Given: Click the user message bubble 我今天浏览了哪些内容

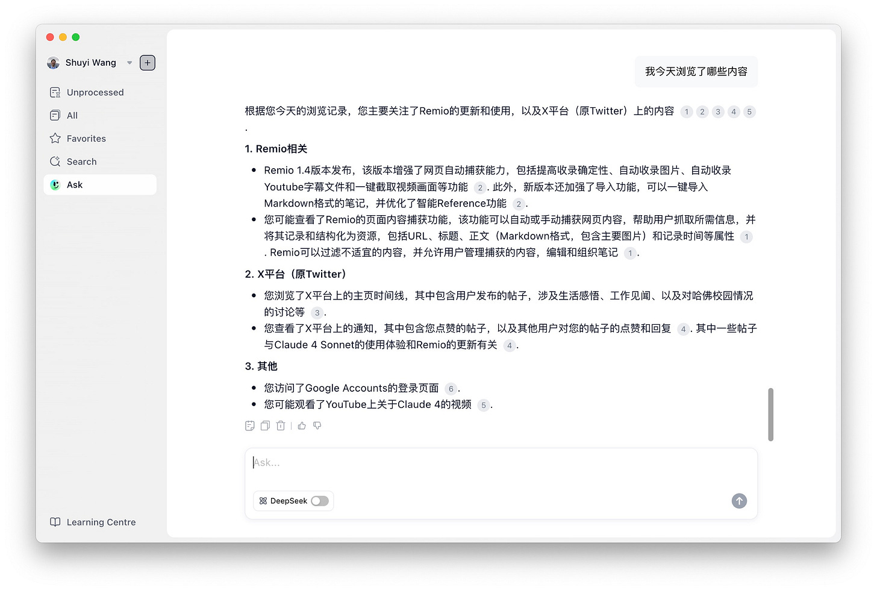Looking at the screenshot, I should click(x=696, y=72).
